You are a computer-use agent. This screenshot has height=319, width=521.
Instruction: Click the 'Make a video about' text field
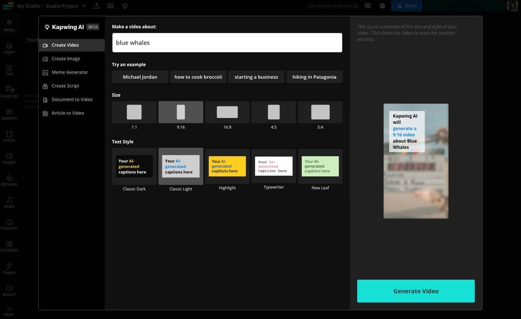coord(227,43)
